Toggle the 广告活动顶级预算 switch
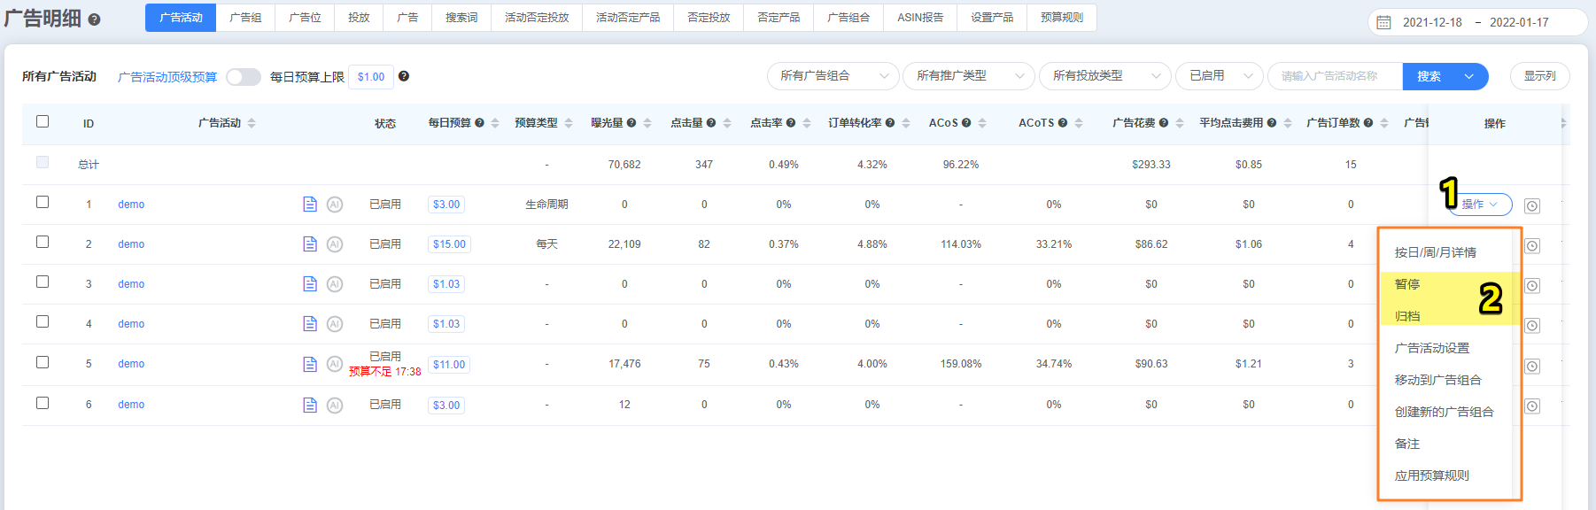Screen dimensions: 1596x510 click(244, 77)
